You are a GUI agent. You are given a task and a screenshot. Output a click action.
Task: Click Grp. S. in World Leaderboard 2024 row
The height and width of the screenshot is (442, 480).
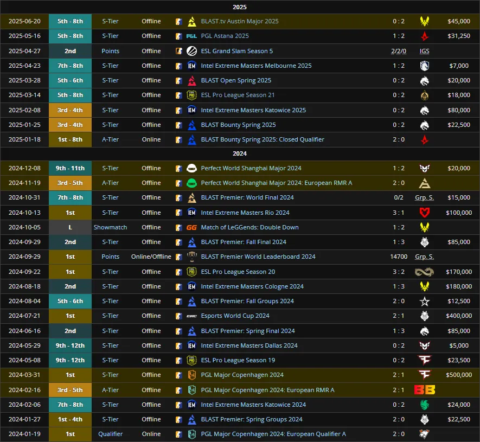pos(424,257)
